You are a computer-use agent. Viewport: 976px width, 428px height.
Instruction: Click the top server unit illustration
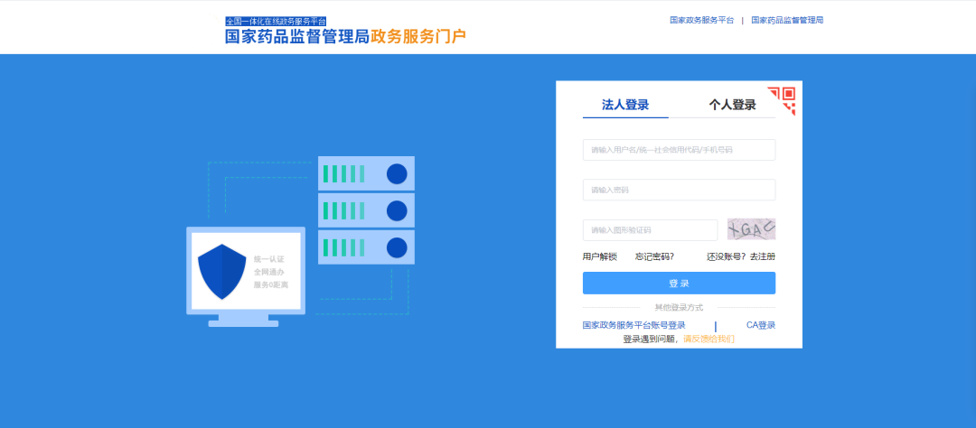coord(366,173)
